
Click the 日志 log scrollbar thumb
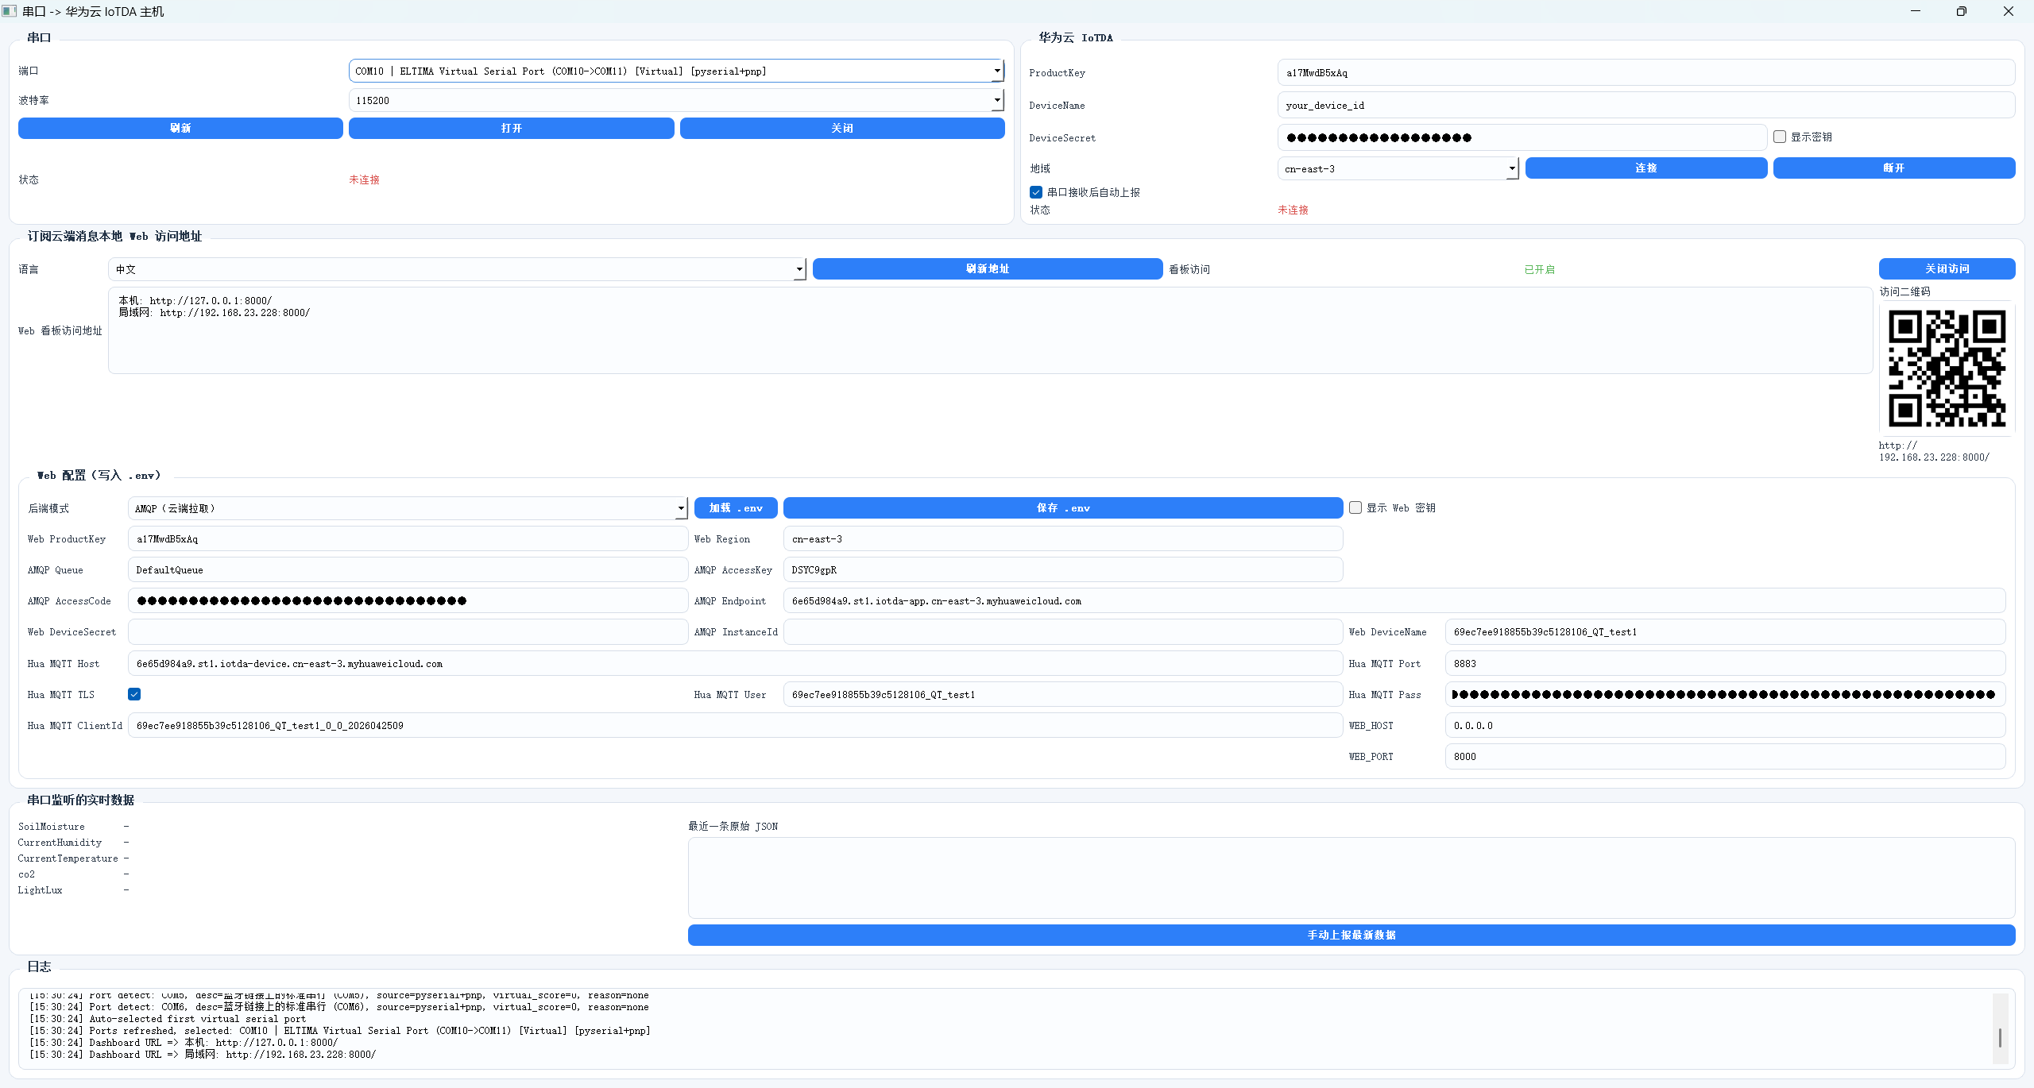(x=2000, y=1037)
